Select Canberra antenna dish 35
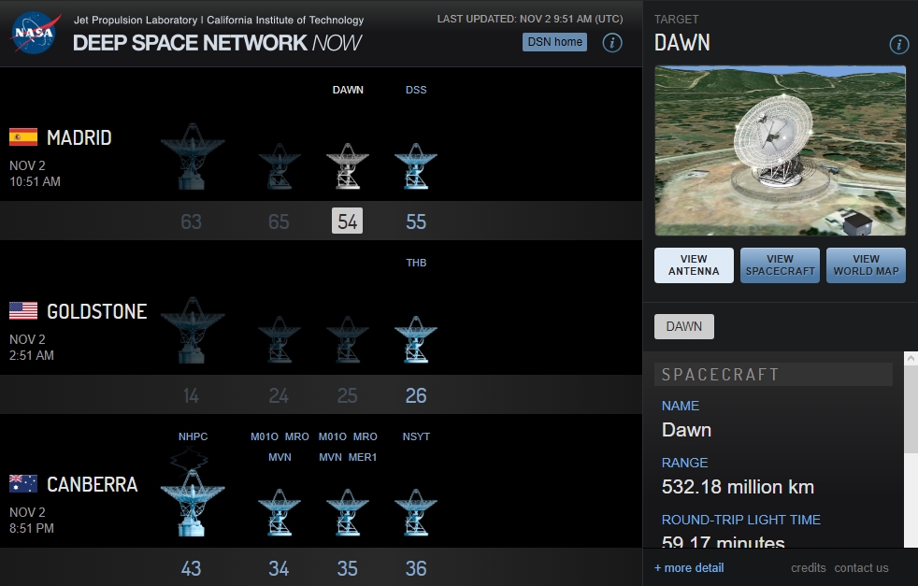Viewport: 918px width, 586px height. click(x=348, y=513)
